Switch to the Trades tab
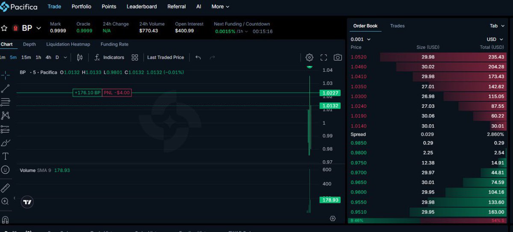513x232 pixels. pos(397,26)
